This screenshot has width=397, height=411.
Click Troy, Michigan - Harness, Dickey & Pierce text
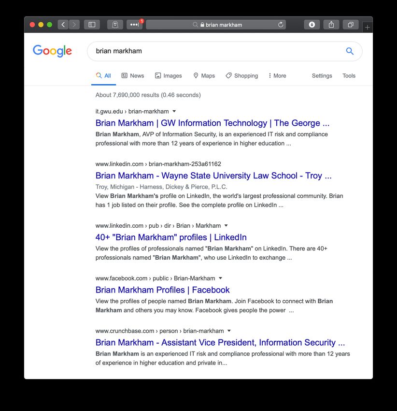pos(161,187)
